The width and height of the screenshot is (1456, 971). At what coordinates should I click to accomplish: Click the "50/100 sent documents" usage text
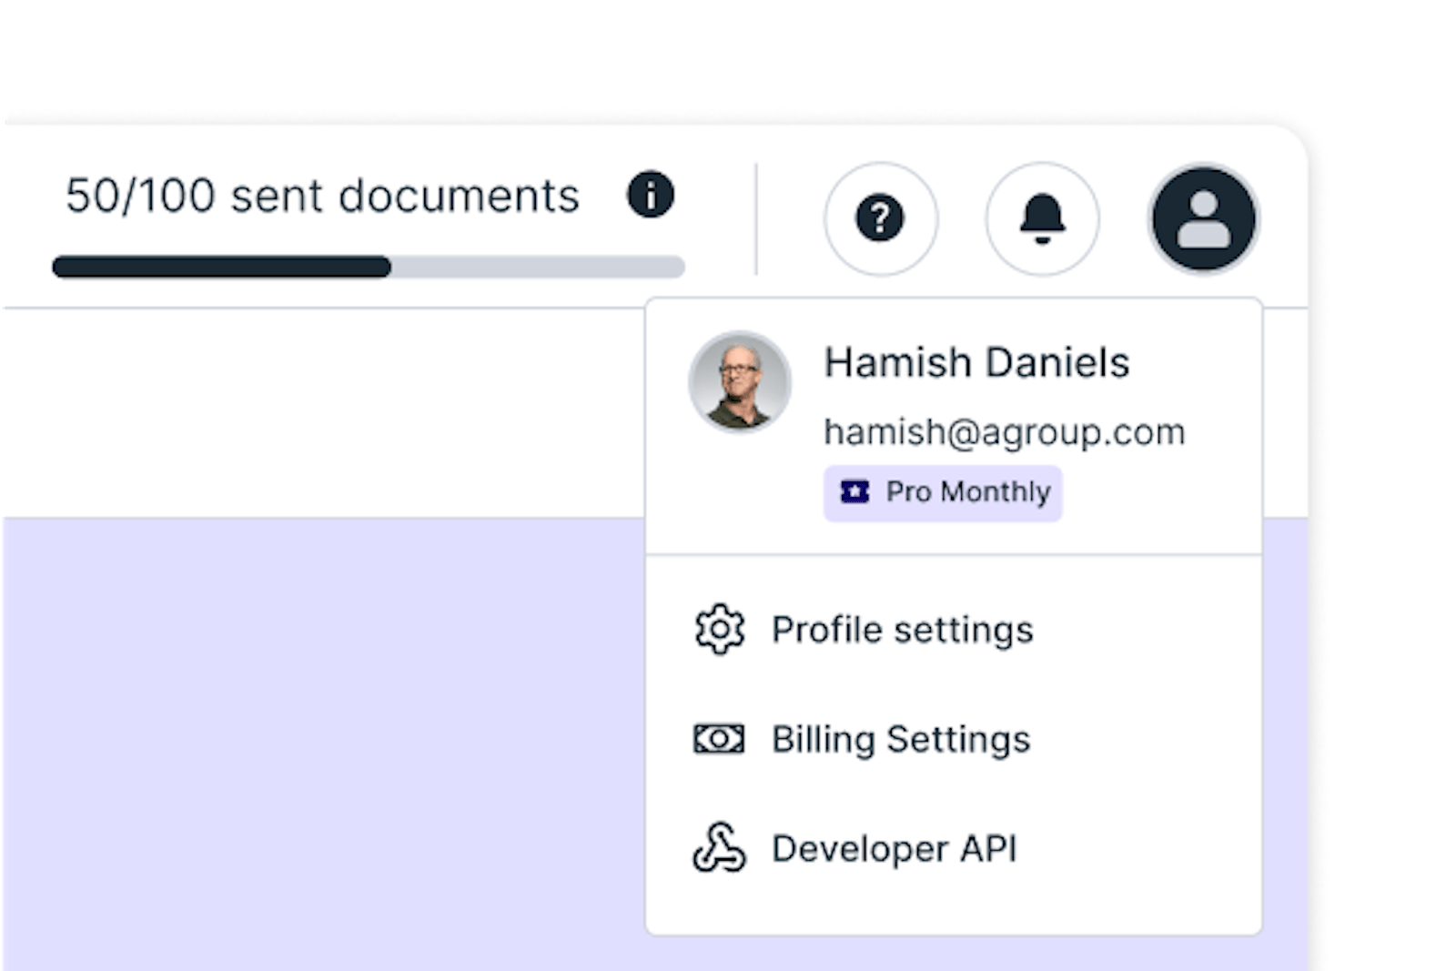(322, 196)
